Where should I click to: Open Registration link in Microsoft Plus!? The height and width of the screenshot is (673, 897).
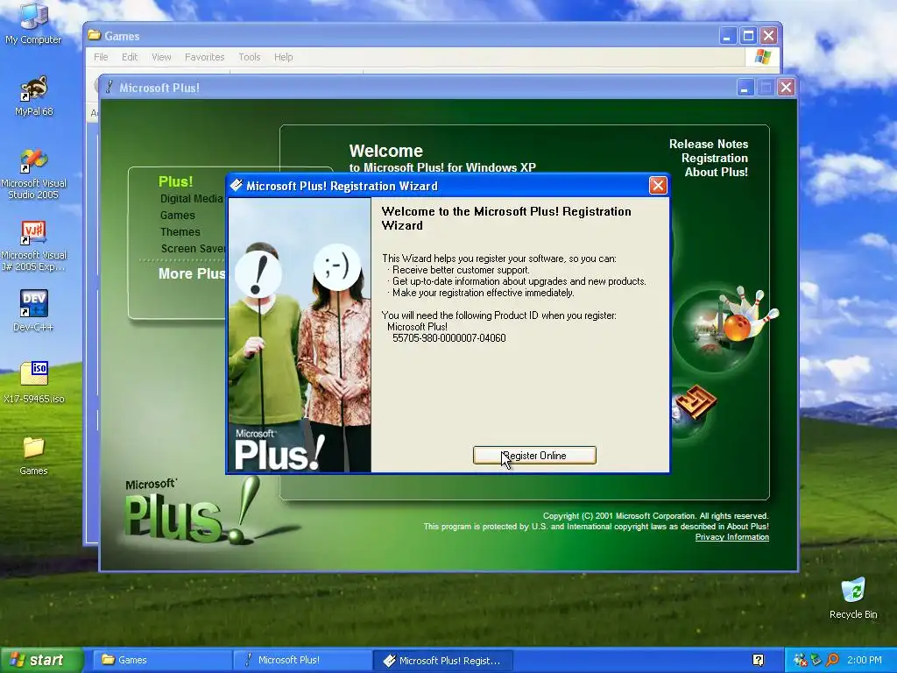click(x=715, y=158)
